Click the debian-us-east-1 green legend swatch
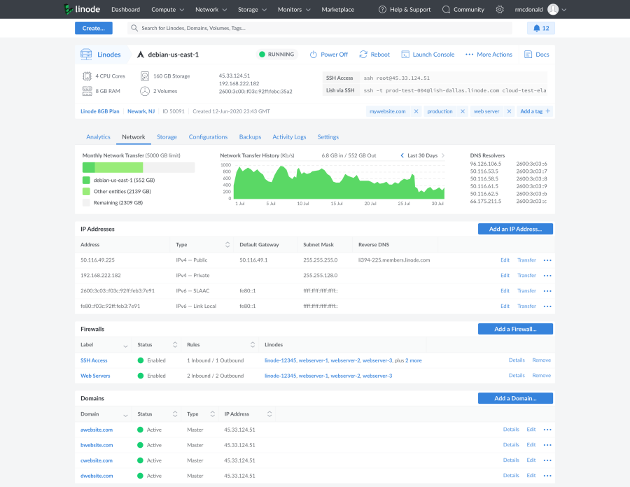 [86, 180]
